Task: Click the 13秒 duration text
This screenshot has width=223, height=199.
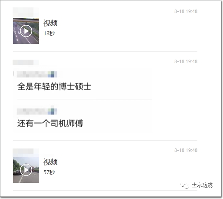Action: (49, 34)
